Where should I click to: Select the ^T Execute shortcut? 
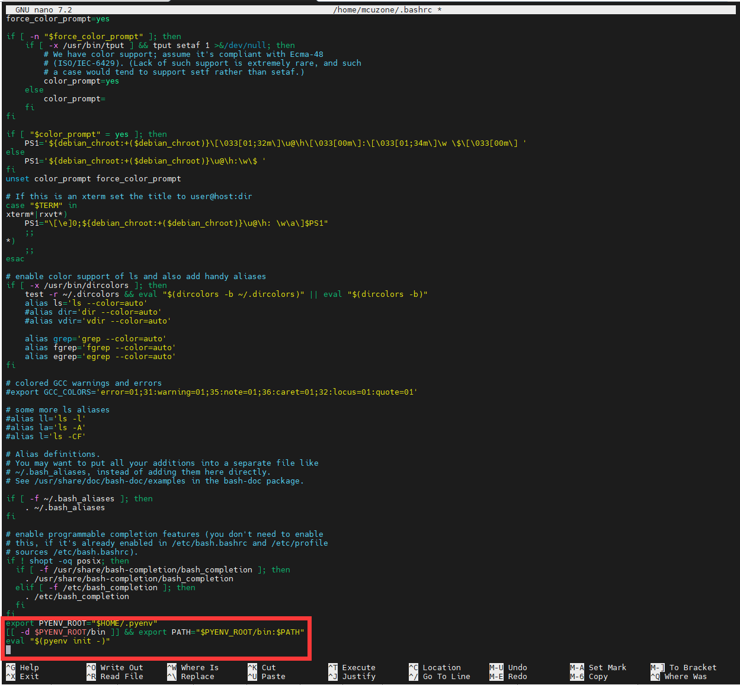point(352,667)
